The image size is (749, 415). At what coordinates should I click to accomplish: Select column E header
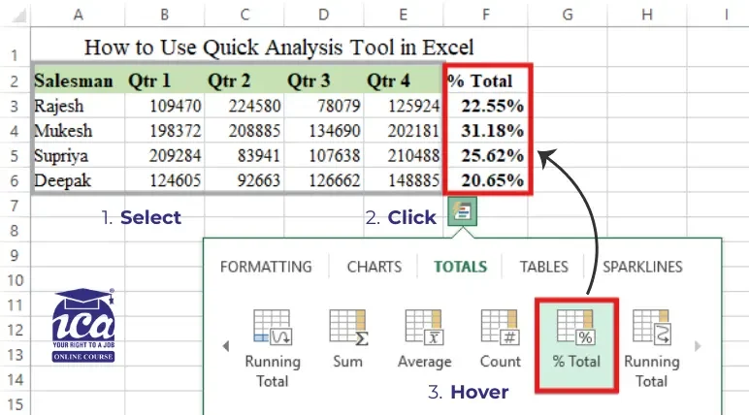404,15
